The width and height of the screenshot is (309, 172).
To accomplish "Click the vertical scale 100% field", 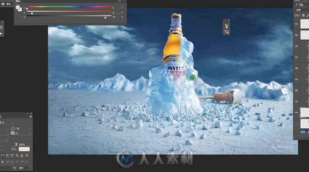I will (x=24, y=145).
